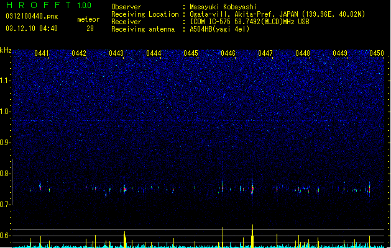
Task: Click the meteor count value 28
Action: 90,29
